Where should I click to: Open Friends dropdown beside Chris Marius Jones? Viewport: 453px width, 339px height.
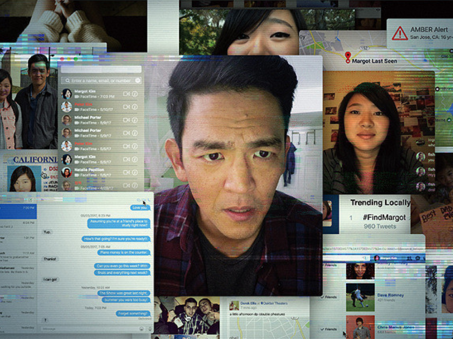(x=329, y=329)
